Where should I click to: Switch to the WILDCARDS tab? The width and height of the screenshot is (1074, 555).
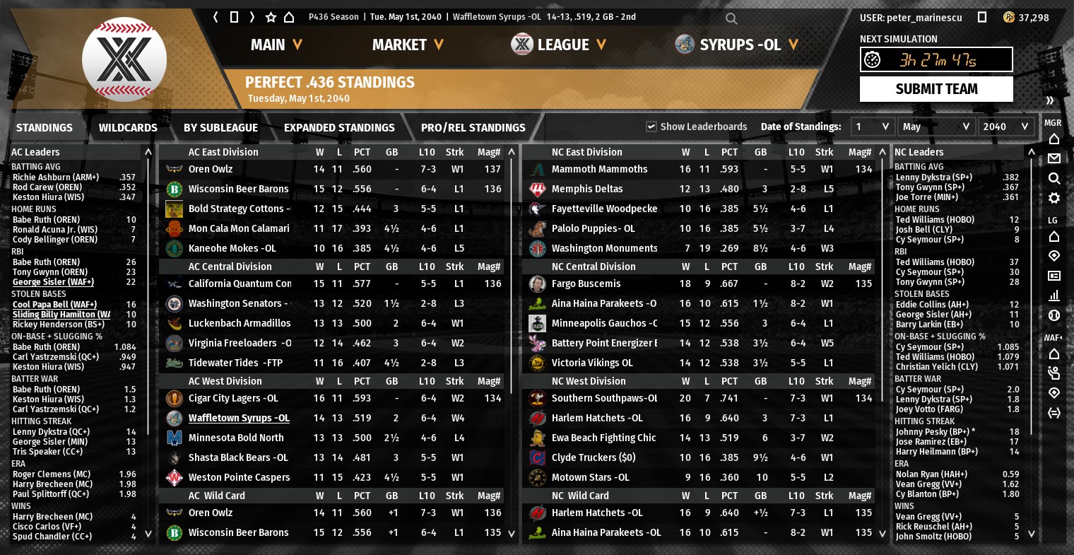128,127
